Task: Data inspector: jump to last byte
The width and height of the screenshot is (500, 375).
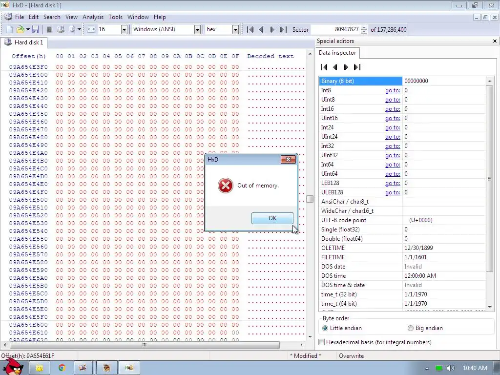Action: click(357, 67)
